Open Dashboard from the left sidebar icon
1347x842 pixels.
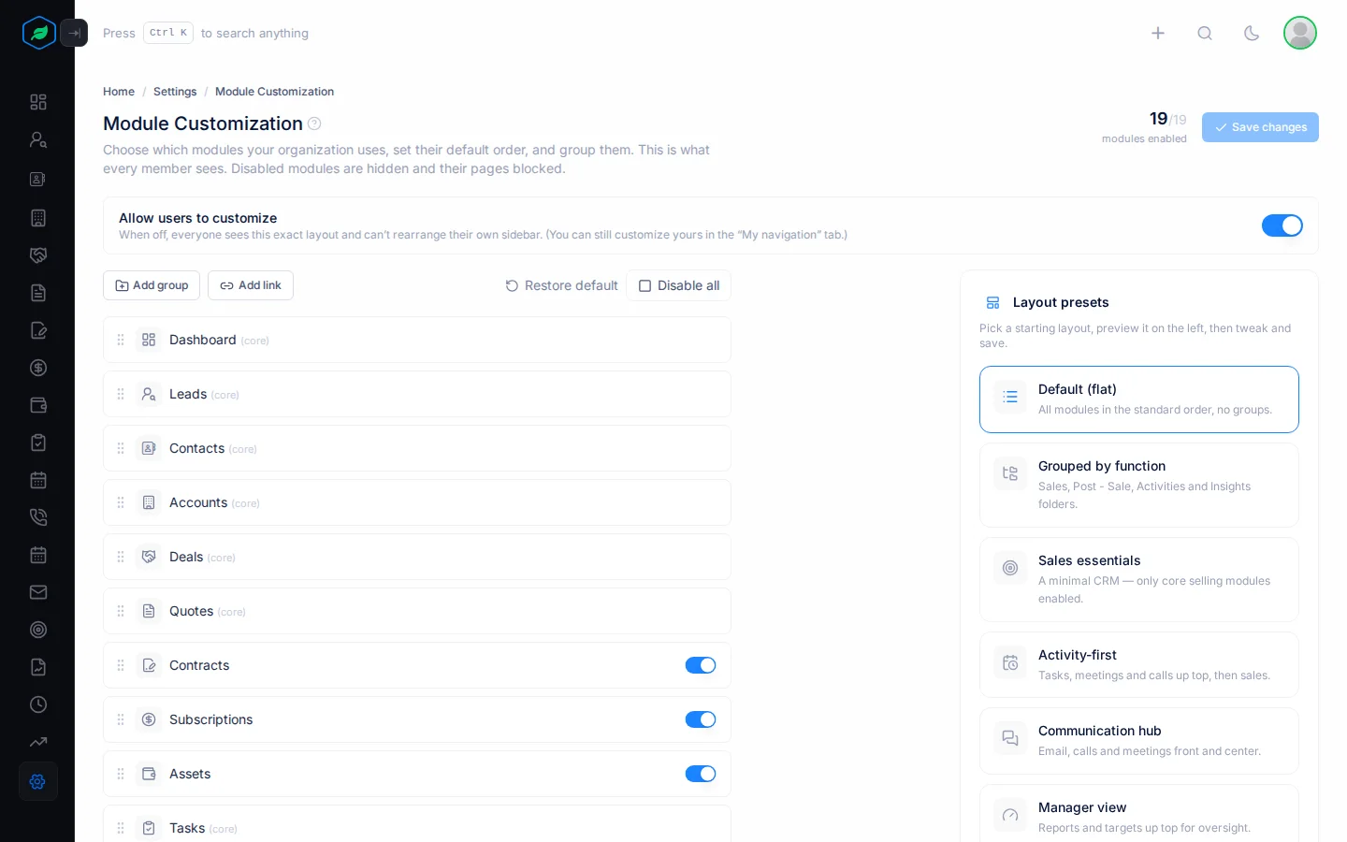click(x=38, y=102)
